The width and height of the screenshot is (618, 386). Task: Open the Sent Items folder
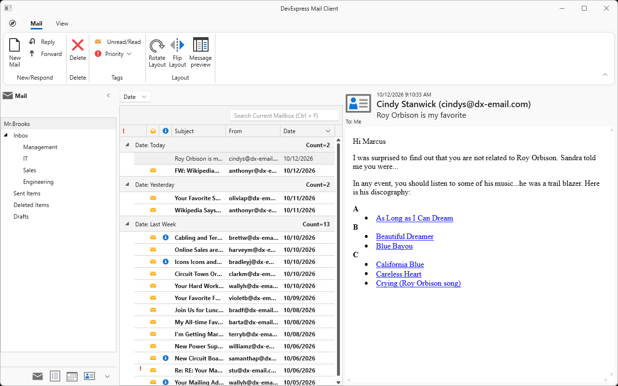click(x=27, y=193)
